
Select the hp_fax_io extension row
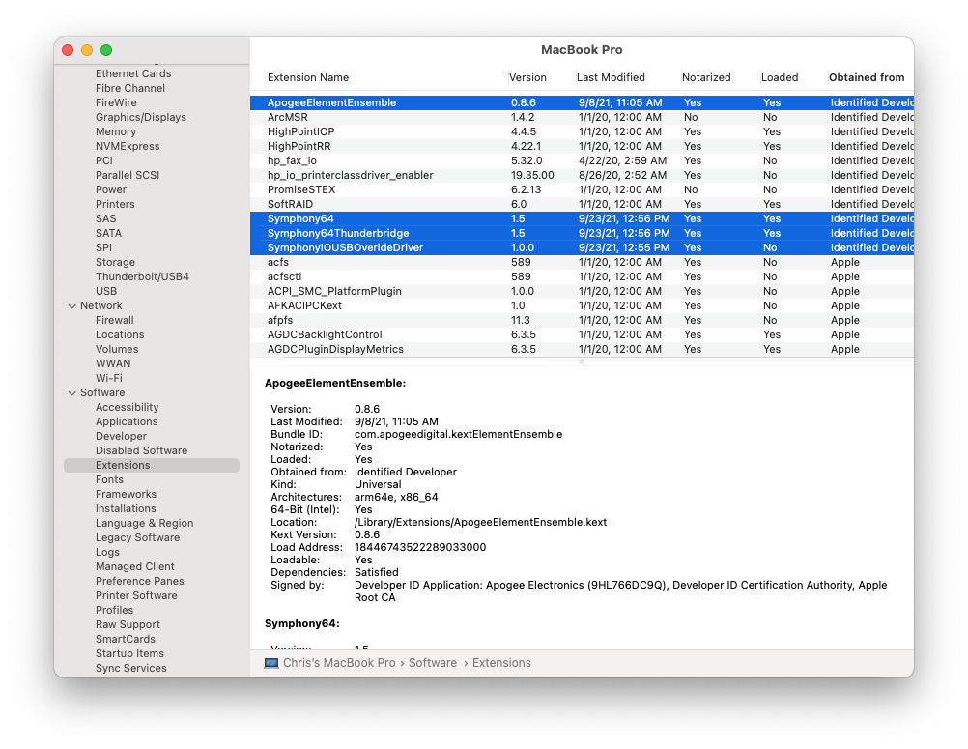point(582,161)
